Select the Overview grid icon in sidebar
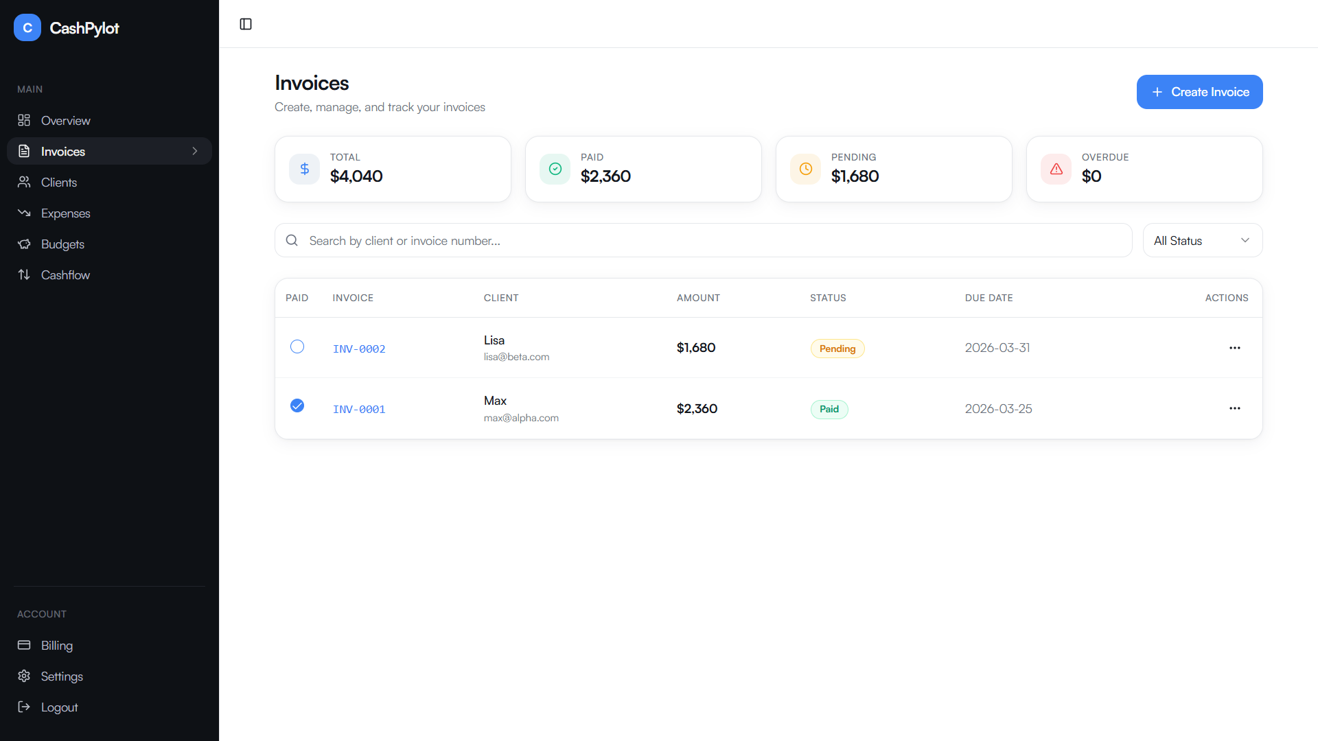The height and width of the screenshot is (741, 1318). click(25, 120)
